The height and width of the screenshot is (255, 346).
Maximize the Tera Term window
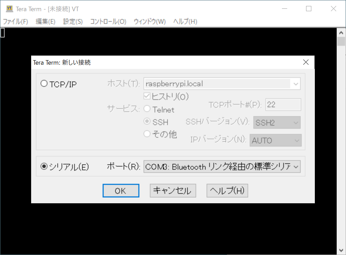point(309,9)
